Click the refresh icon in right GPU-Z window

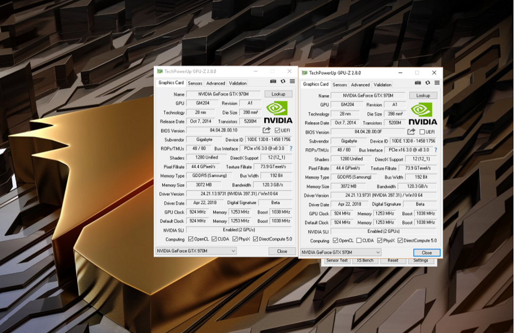pyautogui.click(x=428, y=83)
